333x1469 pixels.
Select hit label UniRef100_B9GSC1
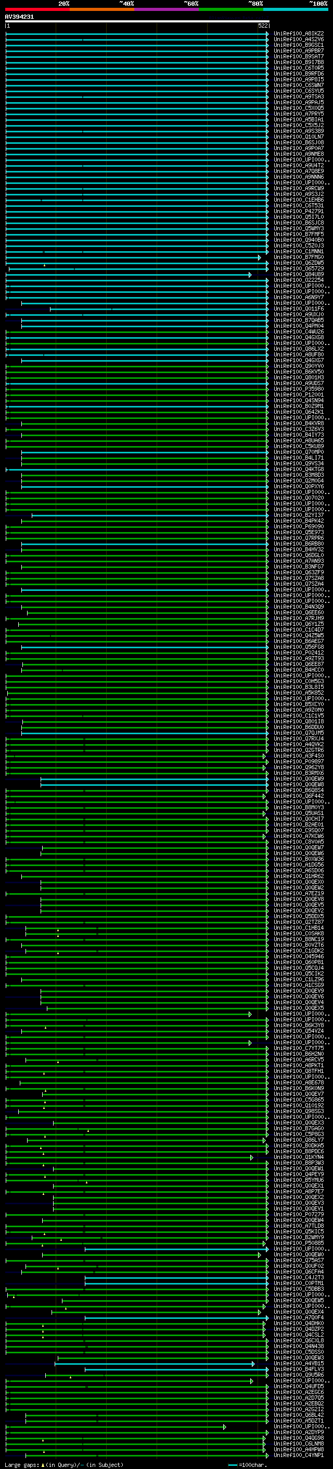[298, 45]
